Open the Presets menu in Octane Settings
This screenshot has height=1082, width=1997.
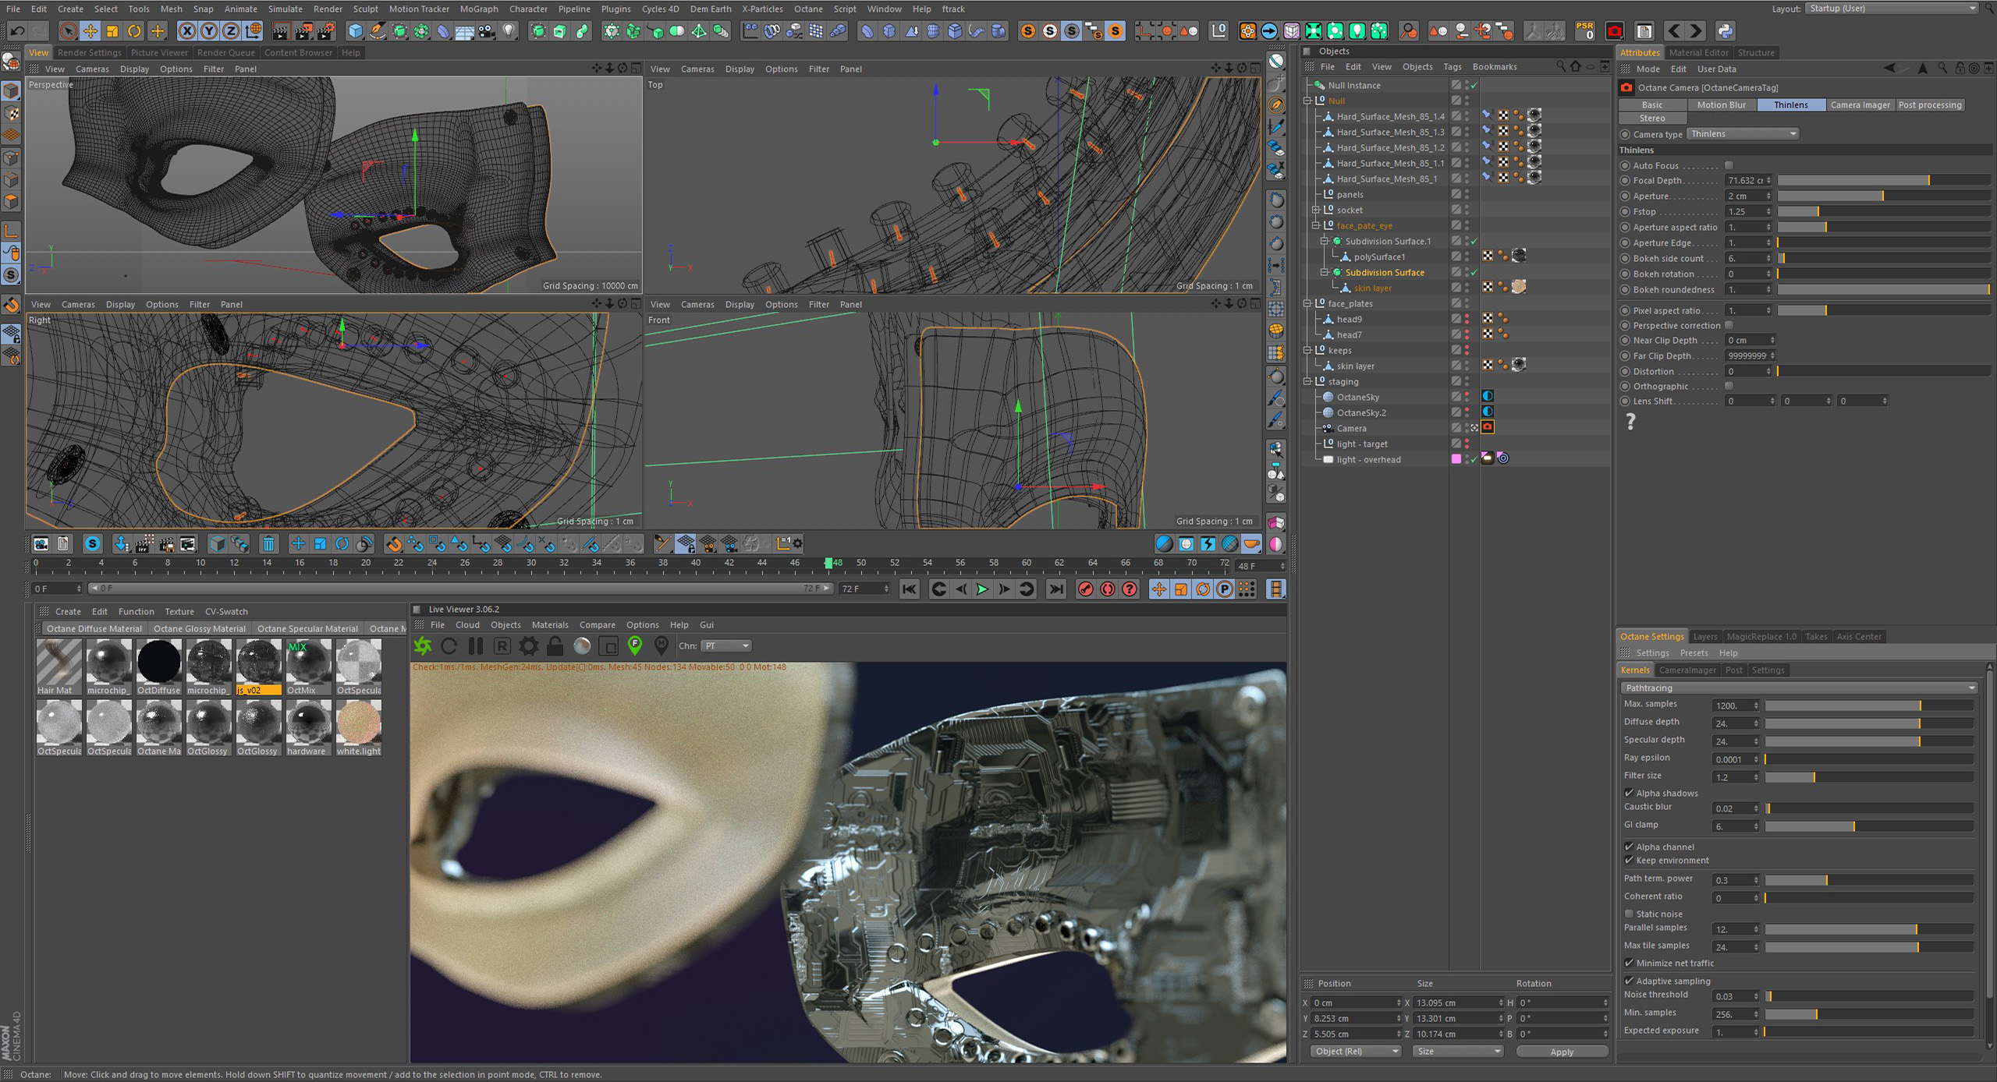[1694, 652]
